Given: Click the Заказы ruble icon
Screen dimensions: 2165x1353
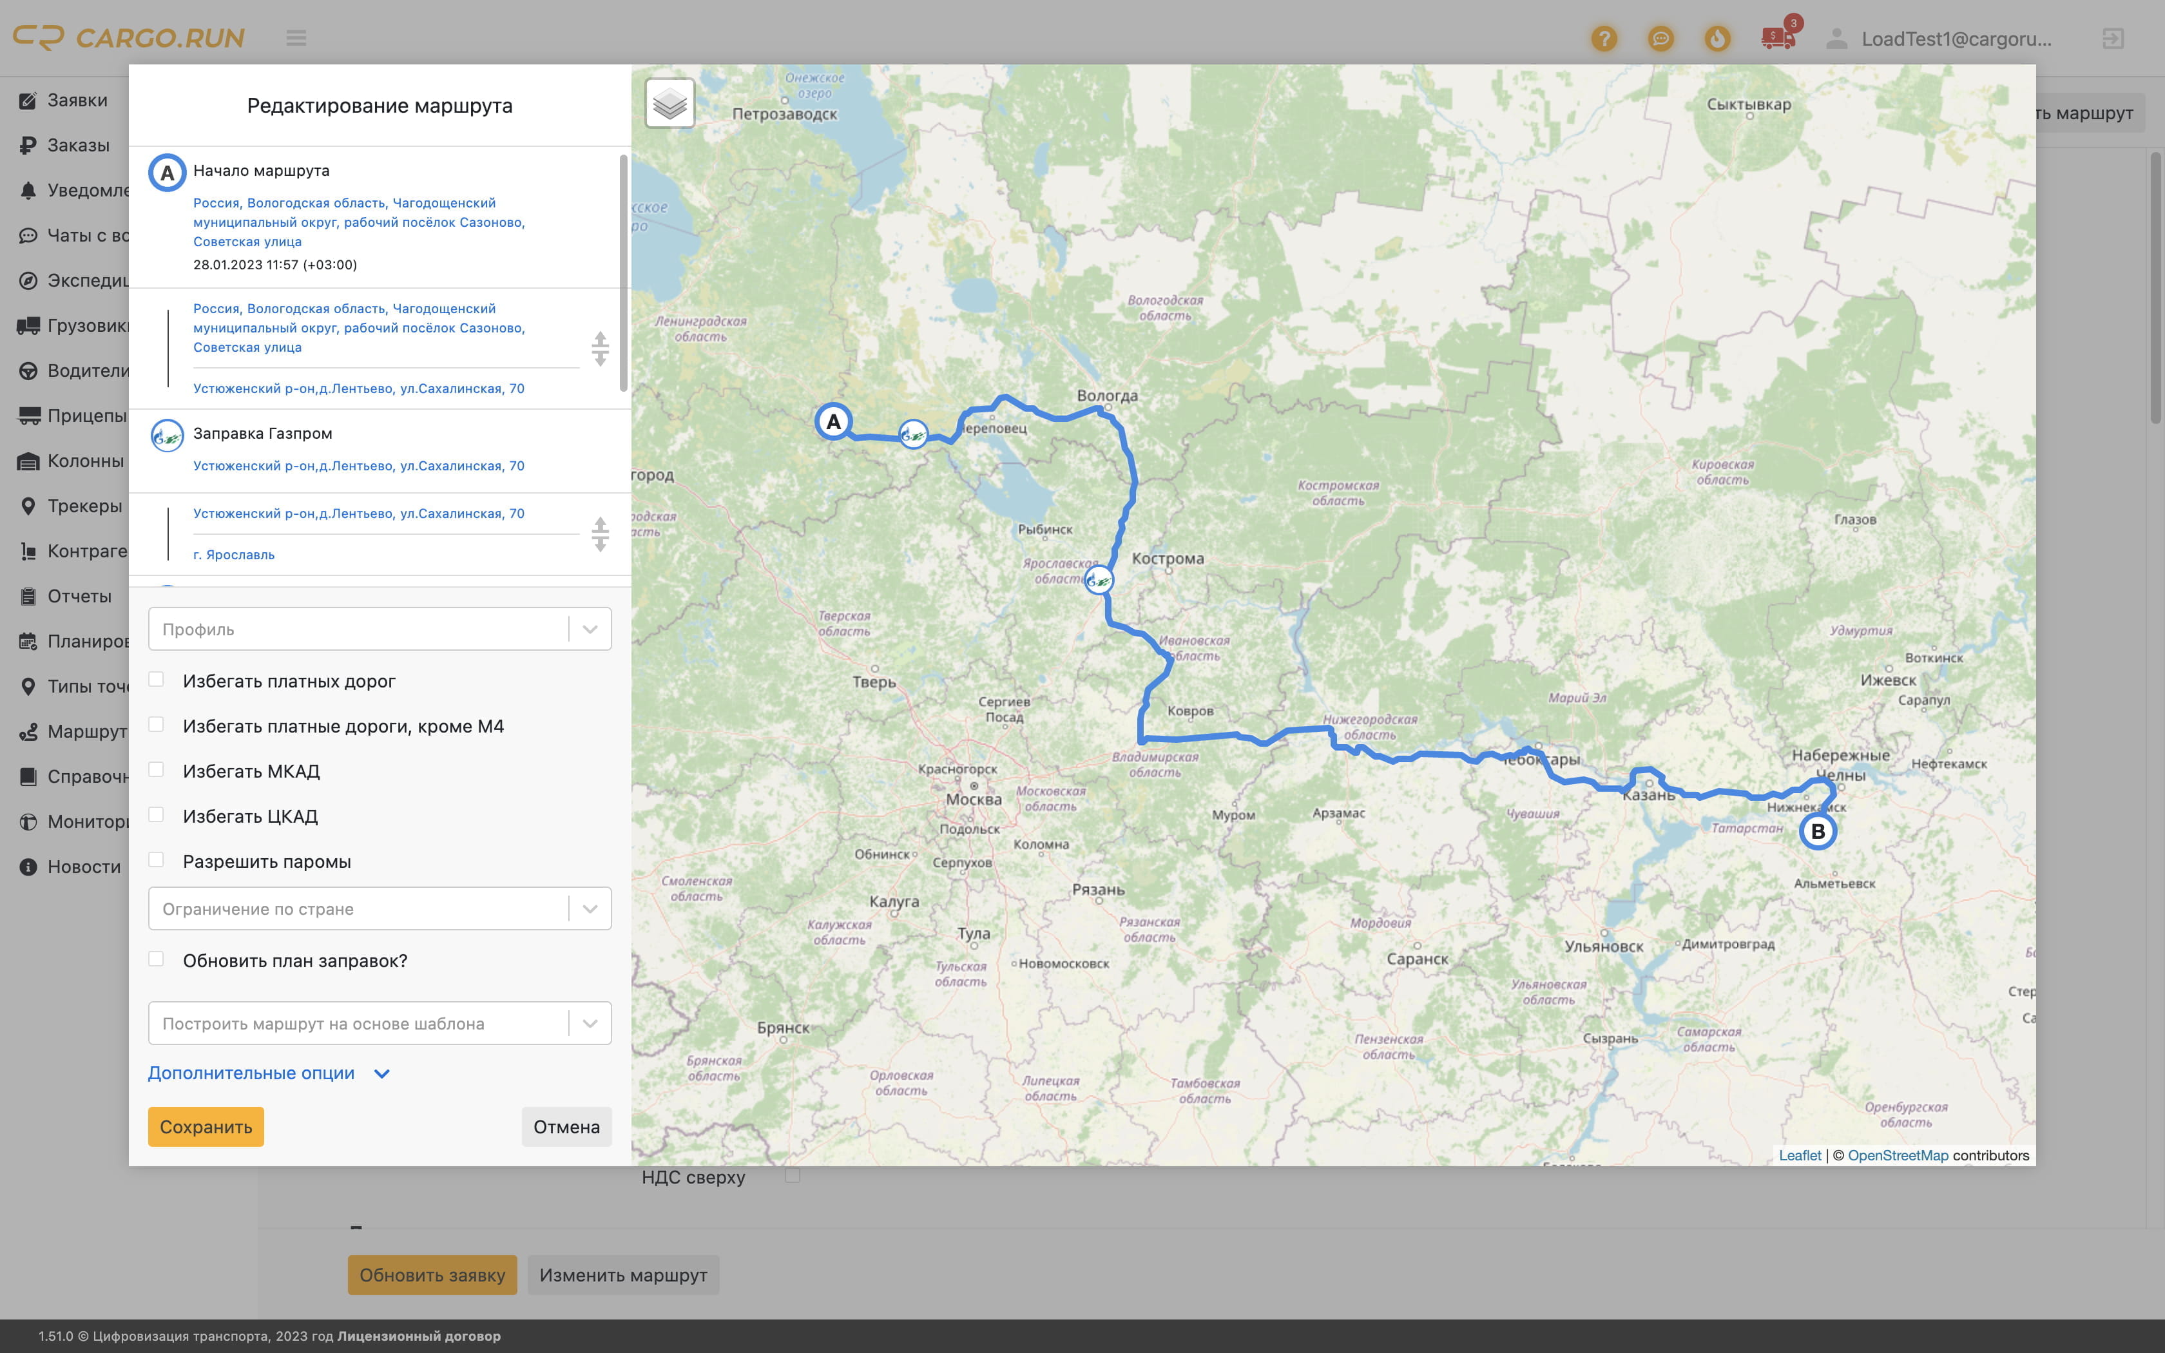Looking at the screenshot, I should pyautogui.click(x=28, y=145).
